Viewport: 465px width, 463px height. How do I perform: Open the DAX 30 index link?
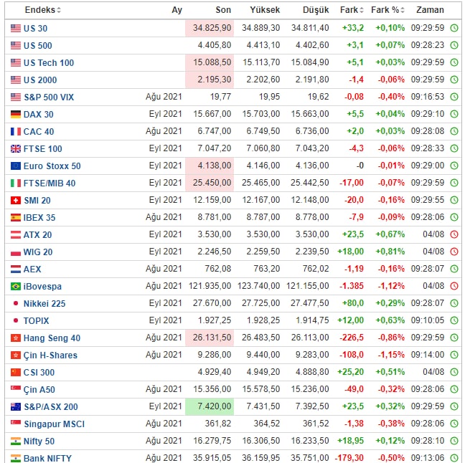pos(38,114)
